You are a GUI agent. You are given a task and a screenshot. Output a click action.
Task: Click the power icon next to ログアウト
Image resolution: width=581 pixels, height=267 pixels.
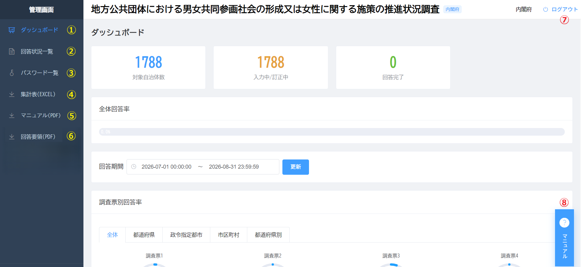546,9
